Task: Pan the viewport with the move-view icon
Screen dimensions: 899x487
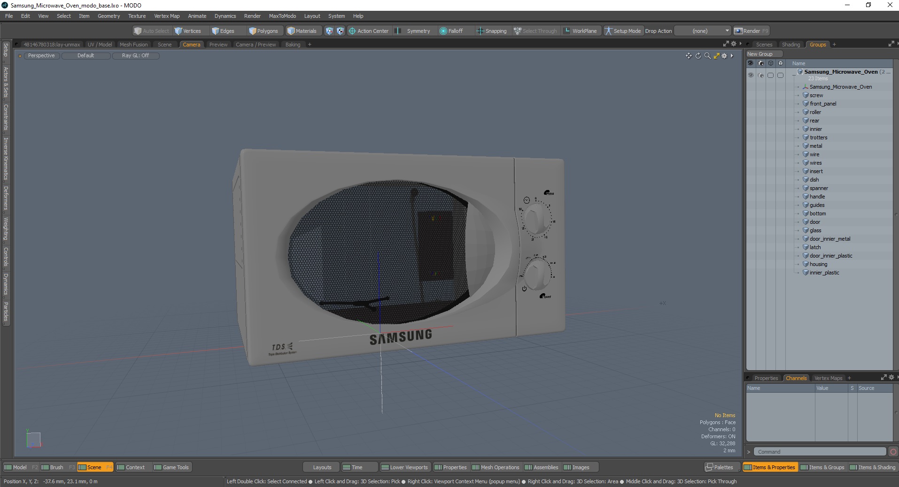Action: [689, 56]
